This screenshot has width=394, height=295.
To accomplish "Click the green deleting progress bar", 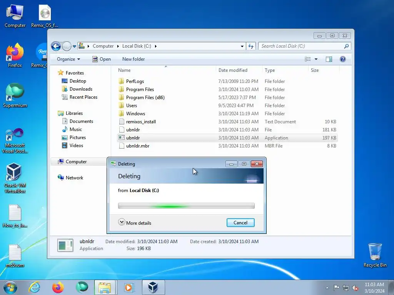I will point(186,206).
